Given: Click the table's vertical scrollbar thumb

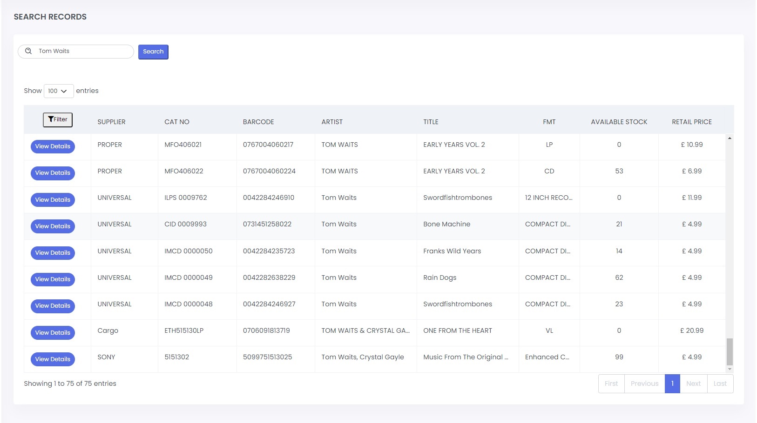Looking at the screenshot, I should 730,352.
